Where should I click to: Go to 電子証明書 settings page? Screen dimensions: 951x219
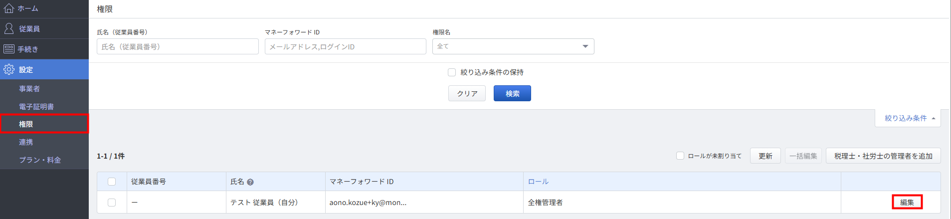click(36, 107)
